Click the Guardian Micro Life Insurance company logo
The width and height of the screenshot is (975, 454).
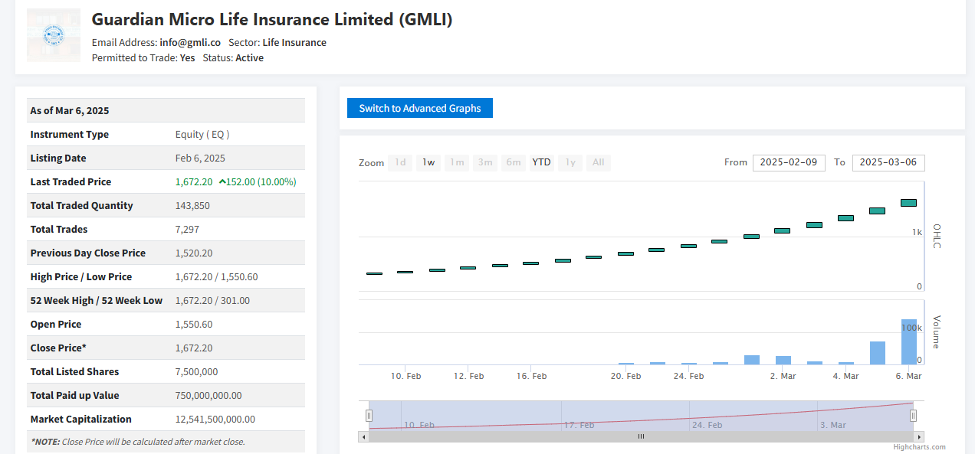(x=54, y=35)
